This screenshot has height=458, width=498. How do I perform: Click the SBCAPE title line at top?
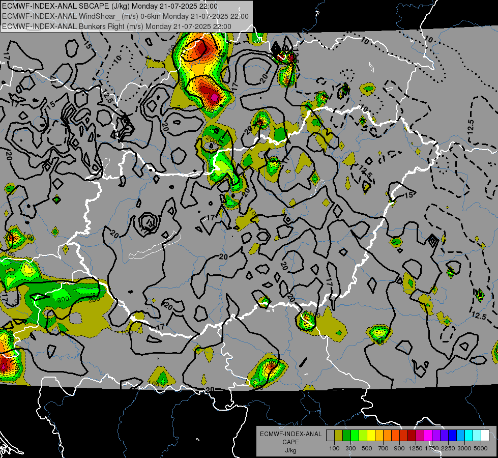110,6
